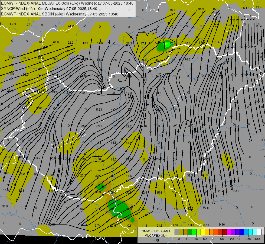Click the map value 69.2

click(x=41, y=42)
